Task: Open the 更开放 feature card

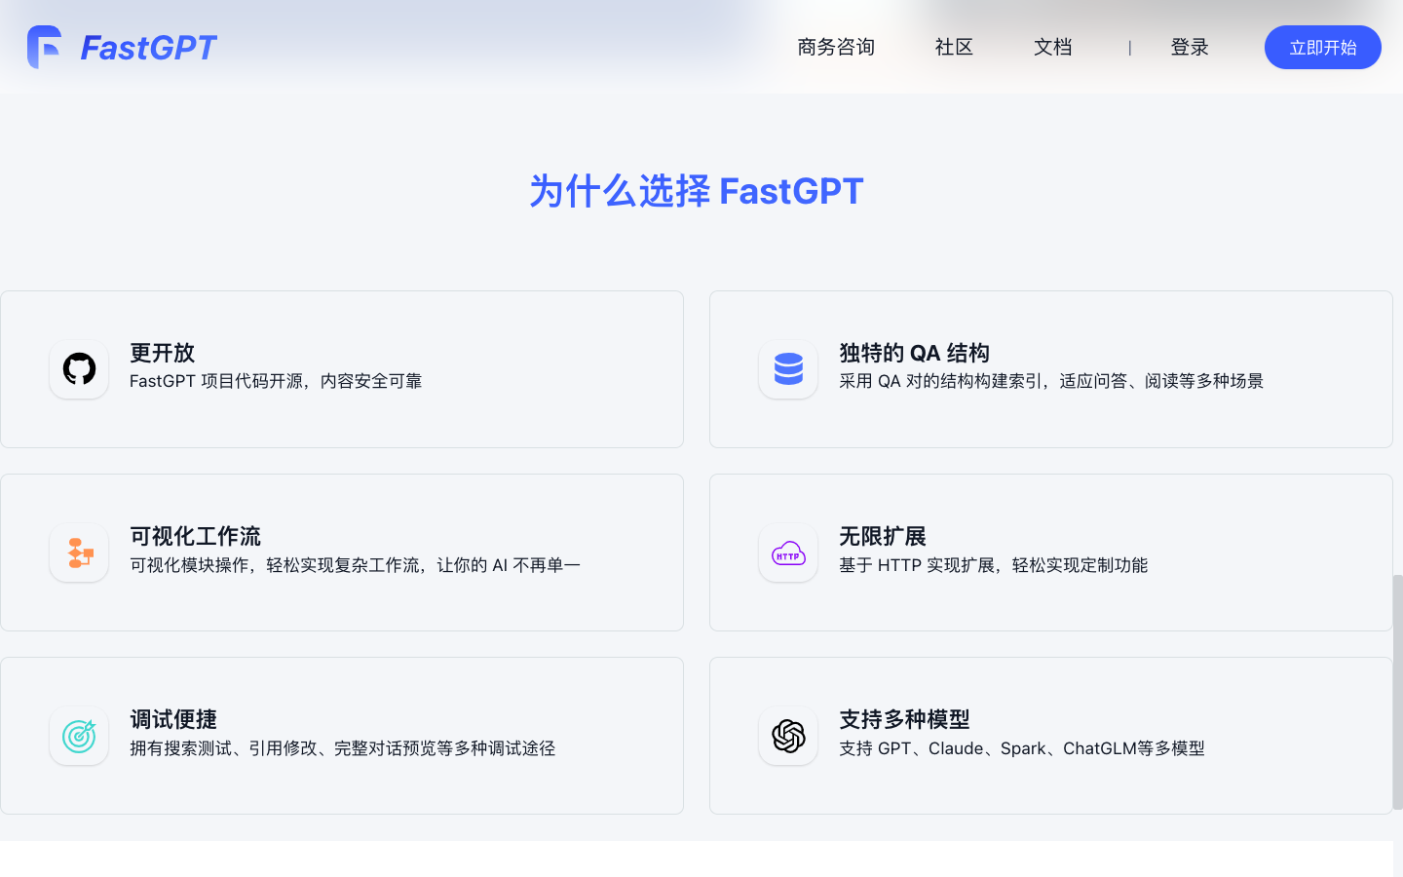Action: tap(342, 369)
